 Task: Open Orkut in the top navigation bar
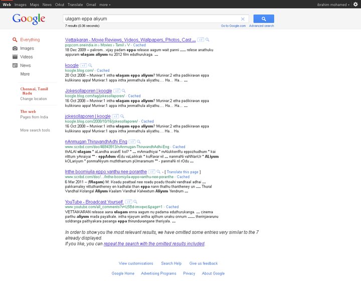[x=60, y=5]
